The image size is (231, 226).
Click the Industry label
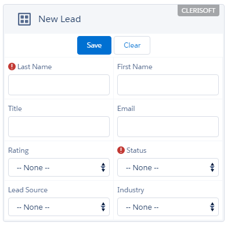tap(131, 190)
